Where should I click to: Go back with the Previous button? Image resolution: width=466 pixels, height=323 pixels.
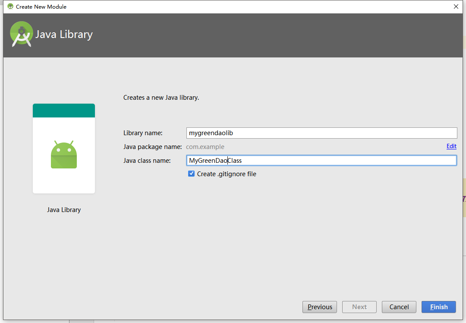pos(320,307)
